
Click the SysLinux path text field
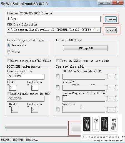(84, 110)
